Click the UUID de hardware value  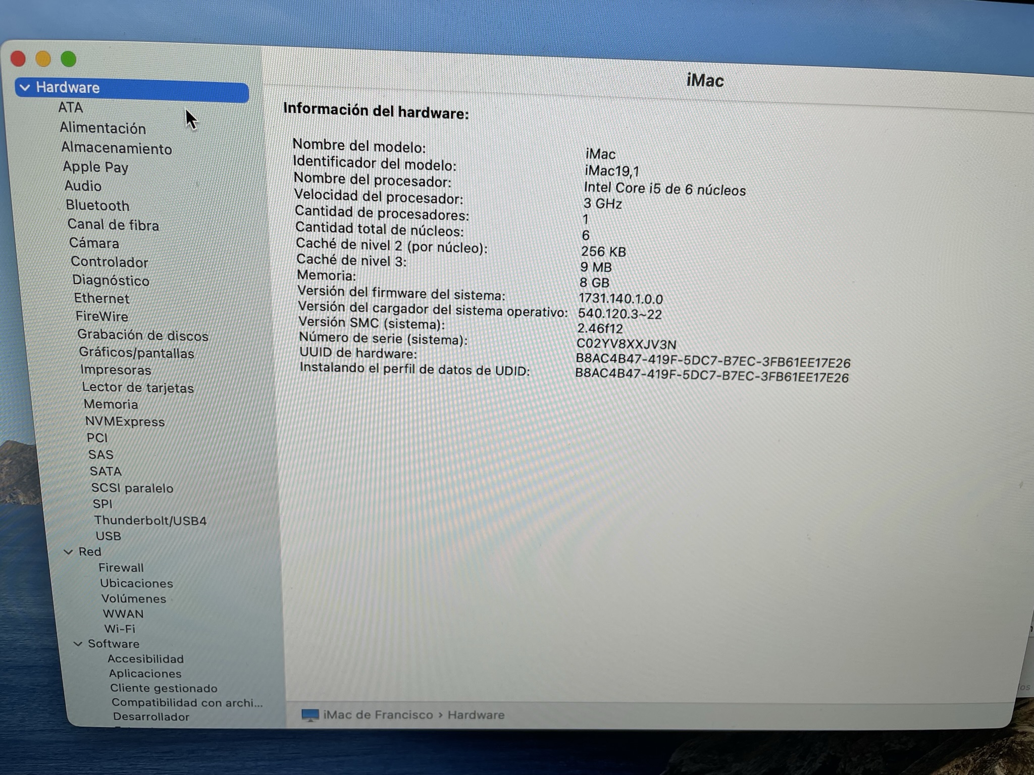(x=713, y=362)
